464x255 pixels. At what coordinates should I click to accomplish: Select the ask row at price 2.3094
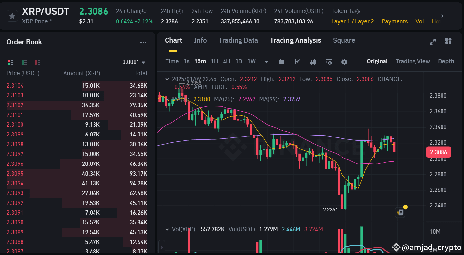pos(77,183)
